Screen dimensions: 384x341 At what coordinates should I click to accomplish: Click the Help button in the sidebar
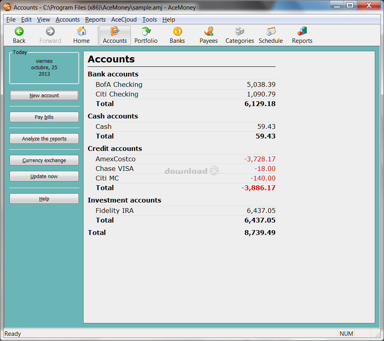tap(44, 199)
